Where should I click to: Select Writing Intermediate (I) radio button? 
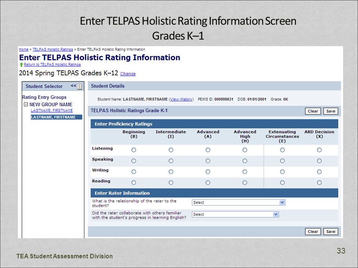tap(171, 172)
